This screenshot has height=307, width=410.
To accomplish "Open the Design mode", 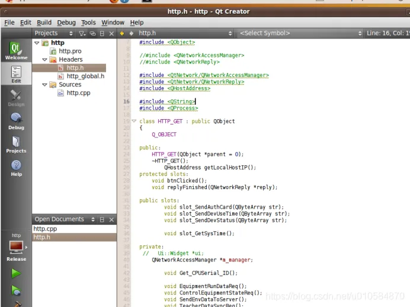I will tap(16, 98).
